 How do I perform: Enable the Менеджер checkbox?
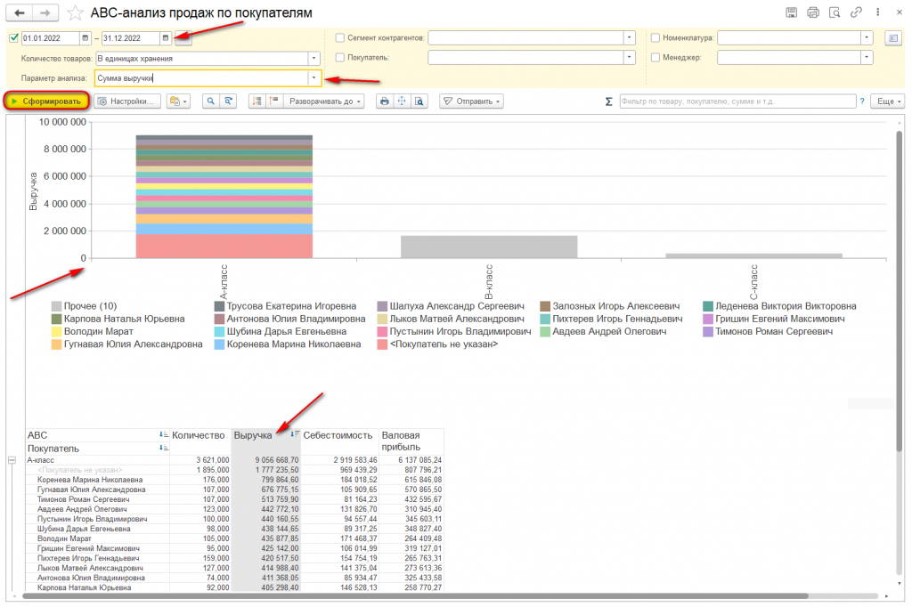(x=655, y=58)
